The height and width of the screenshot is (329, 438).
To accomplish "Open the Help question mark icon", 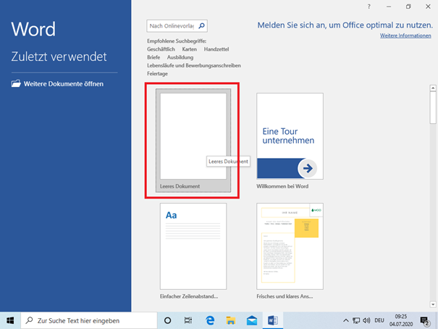I will 369,7.
